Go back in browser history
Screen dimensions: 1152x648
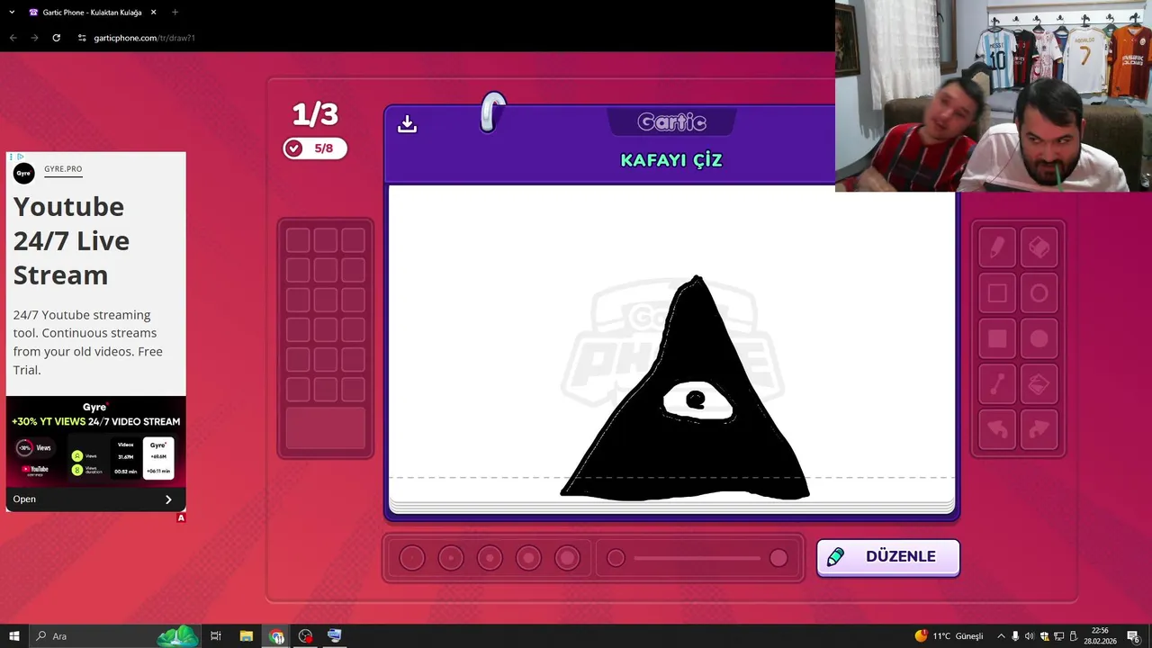[x=13, y=38]
